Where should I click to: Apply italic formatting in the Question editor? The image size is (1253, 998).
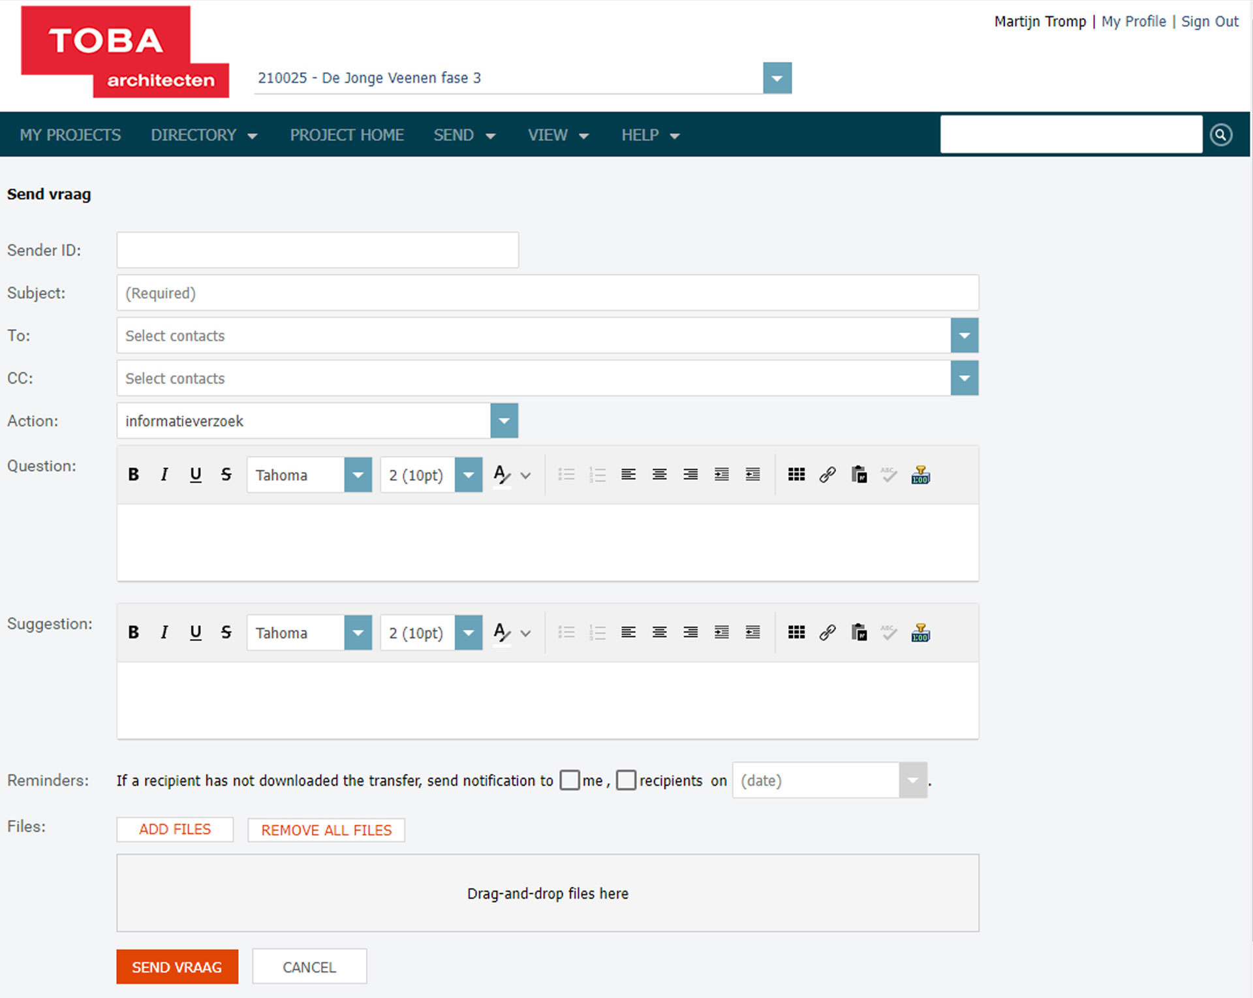164,475
